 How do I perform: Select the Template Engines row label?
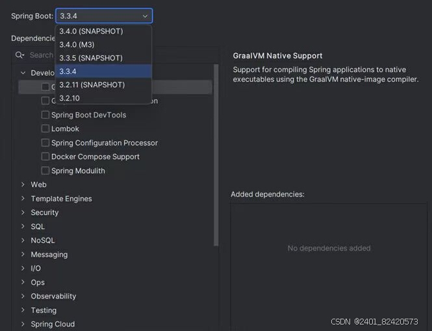[61, 199]
